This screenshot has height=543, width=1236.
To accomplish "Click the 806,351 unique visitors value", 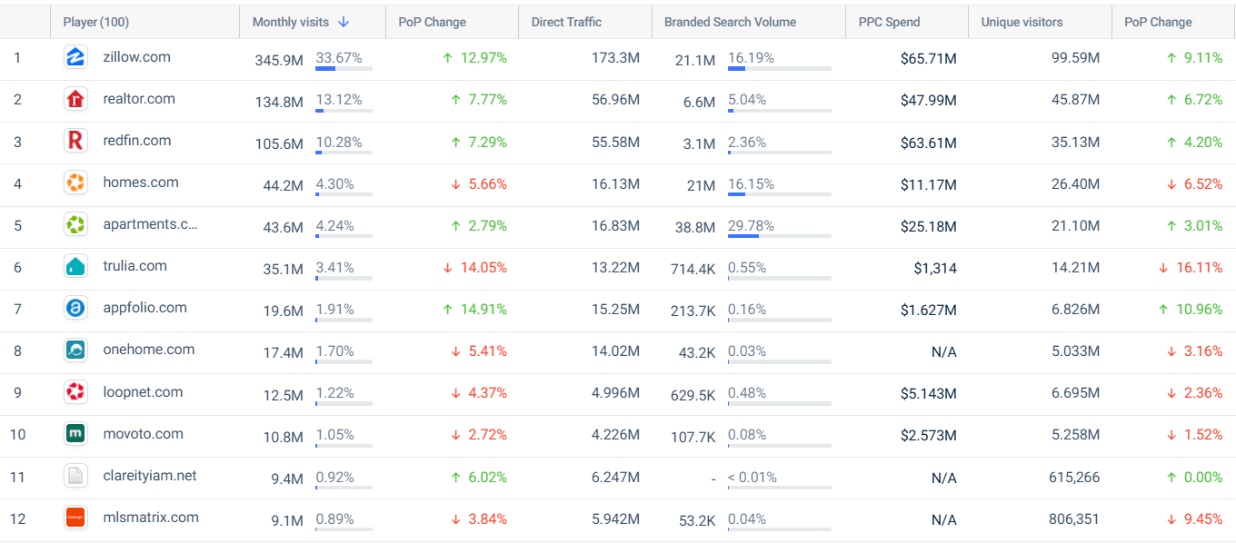I will pos(1074,519).
